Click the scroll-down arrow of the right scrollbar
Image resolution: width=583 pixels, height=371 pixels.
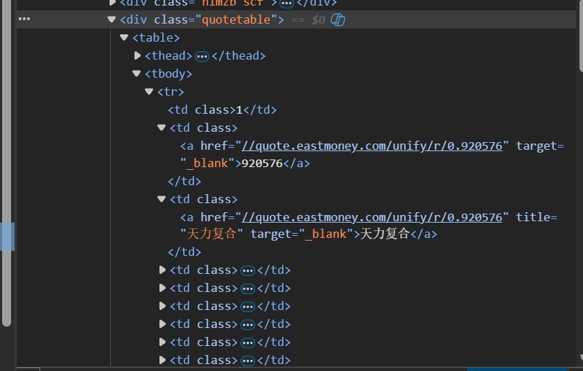581,358
